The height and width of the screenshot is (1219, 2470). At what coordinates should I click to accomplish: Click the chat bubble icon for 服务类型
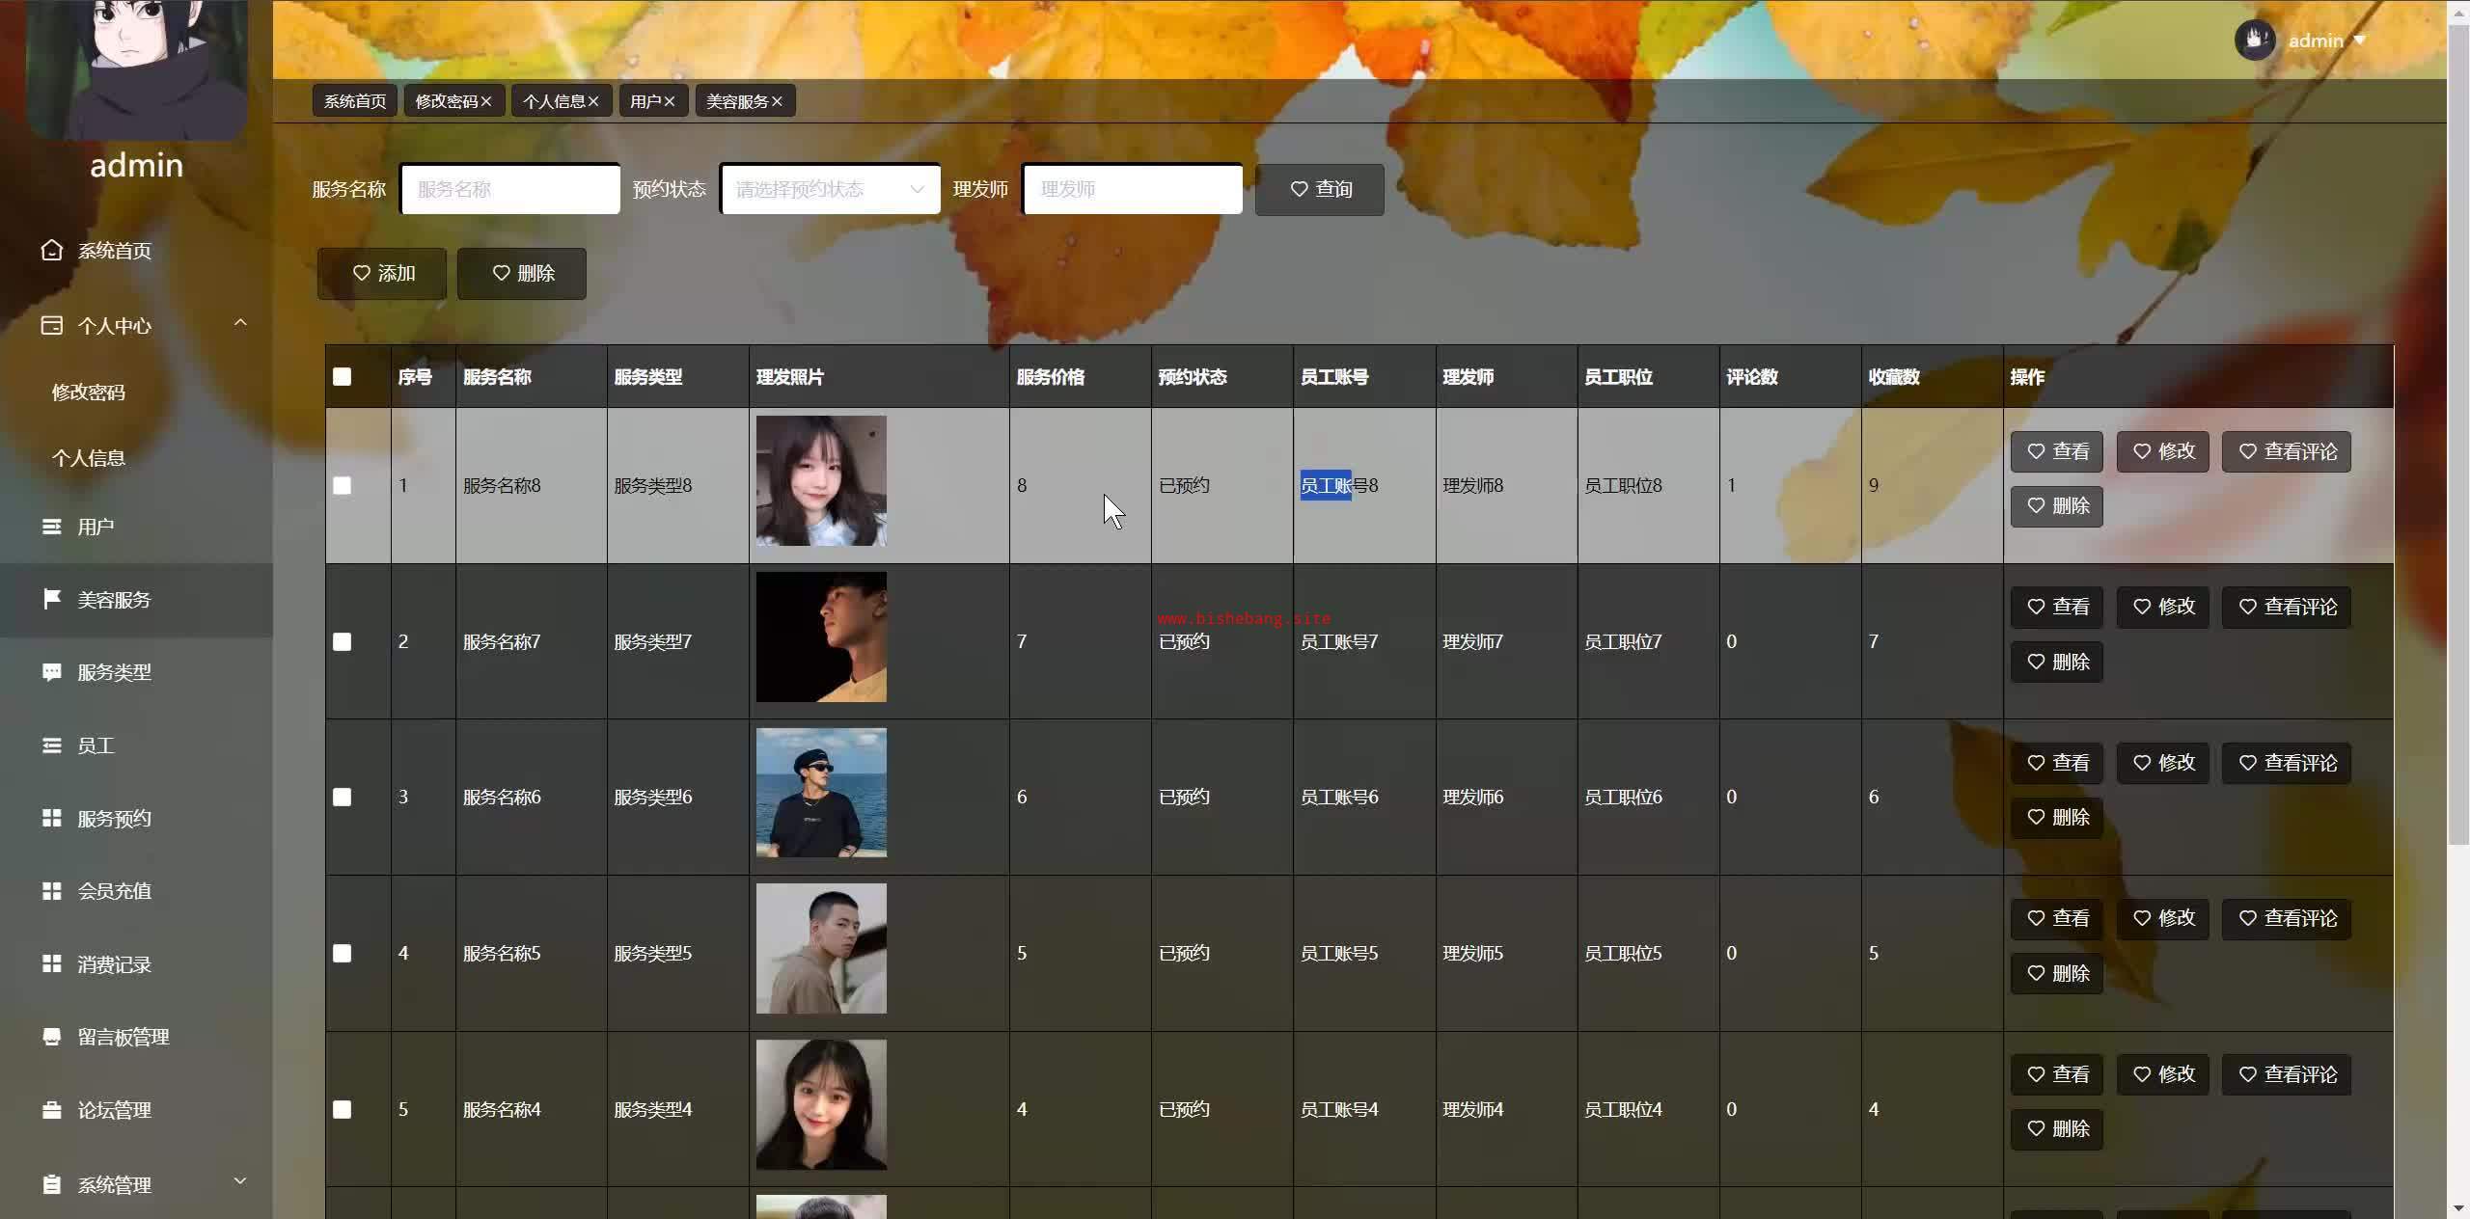(x=52, y=672)
